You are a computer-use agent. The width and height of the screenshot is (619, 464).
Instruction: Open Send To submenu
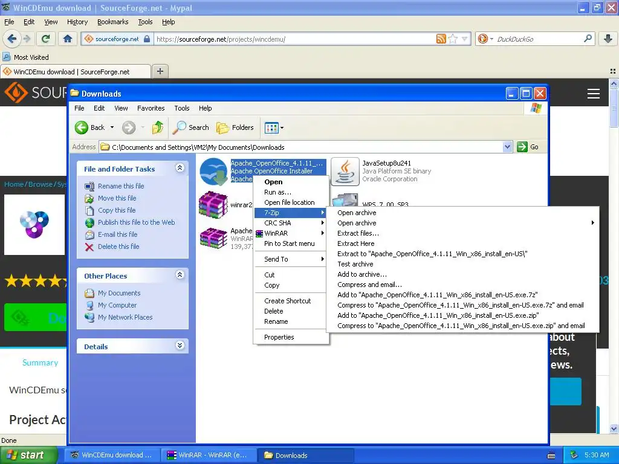[x=291, y=259]
